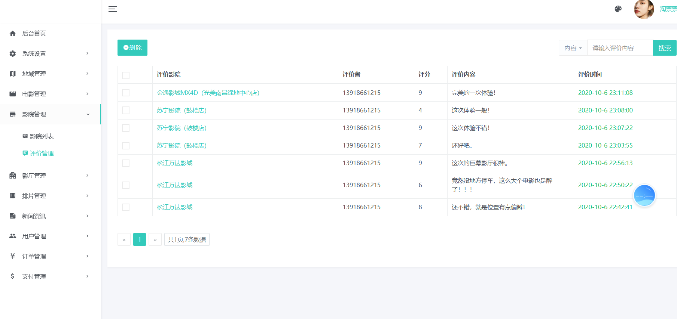
Task: Click the hamburger menu collapse icon
Action: coord(113,9)
